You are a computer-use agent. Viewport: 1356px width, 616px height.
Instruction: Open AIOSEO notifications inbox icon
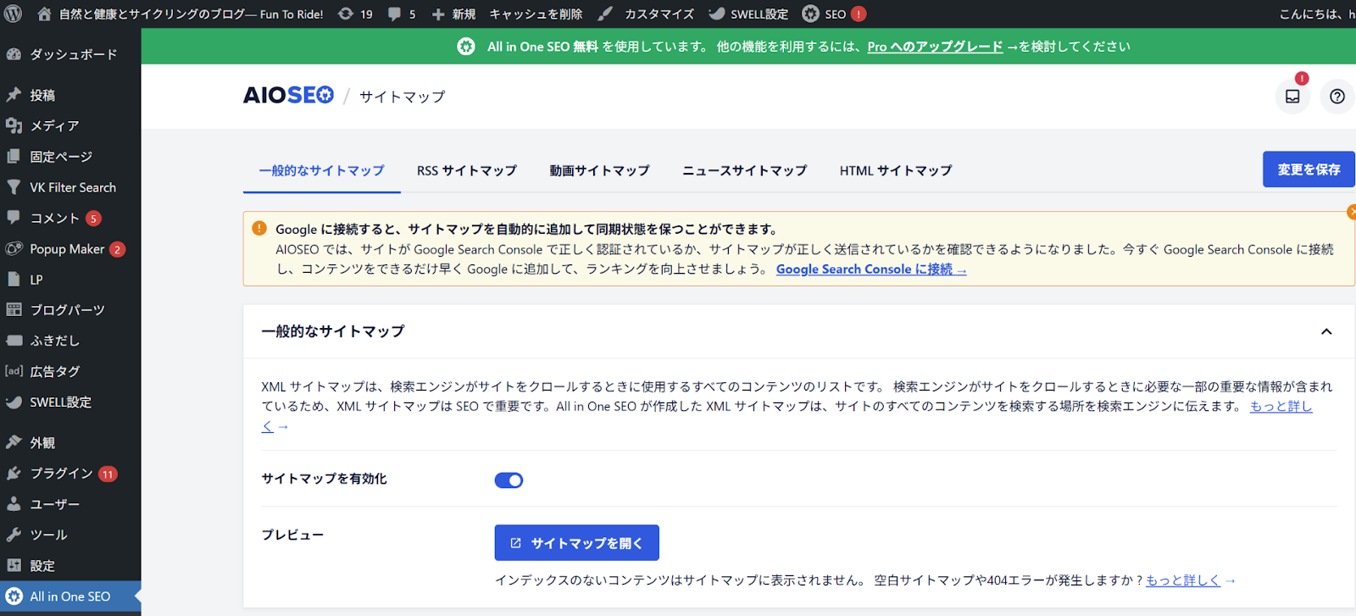click(x=1292, y=97)
